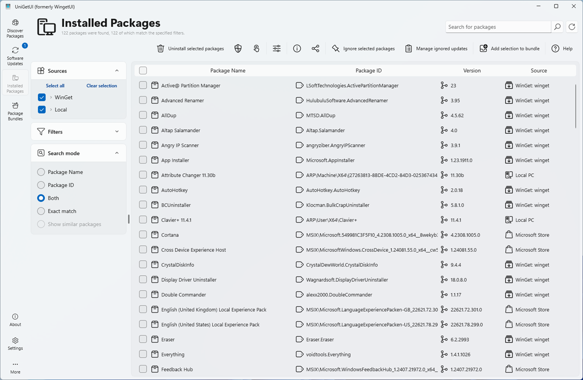Click the package icon beside AutoHotkey
Image resolution: width=583 pixels, height=380 pixels.
(155, 190)
